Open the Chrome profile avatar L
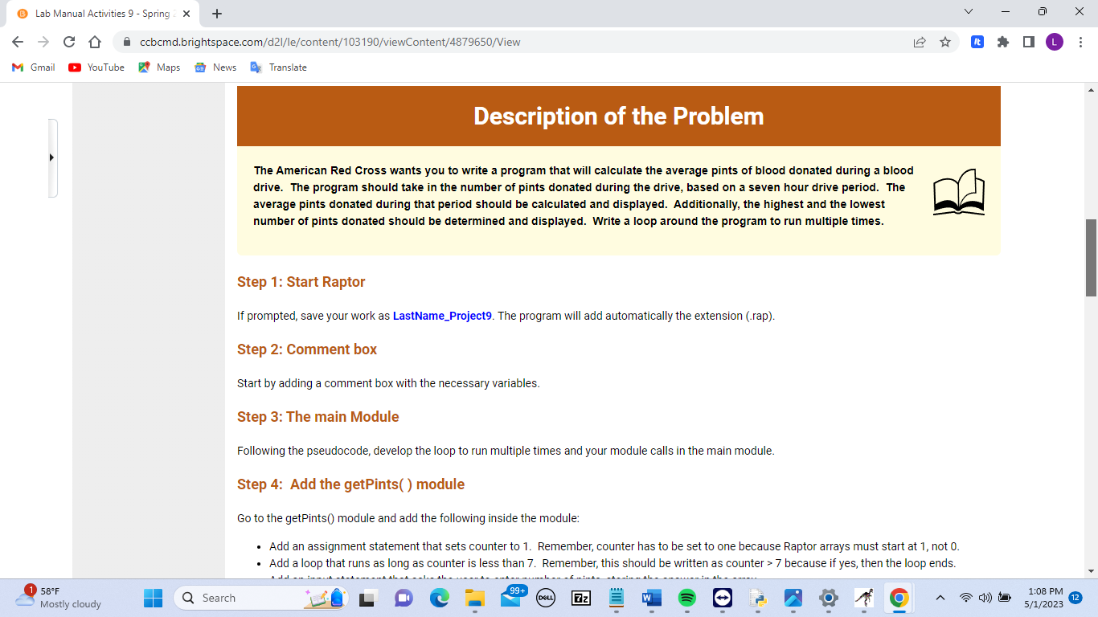Viewport: 1098px width, 617px height. coord(1055,42)
